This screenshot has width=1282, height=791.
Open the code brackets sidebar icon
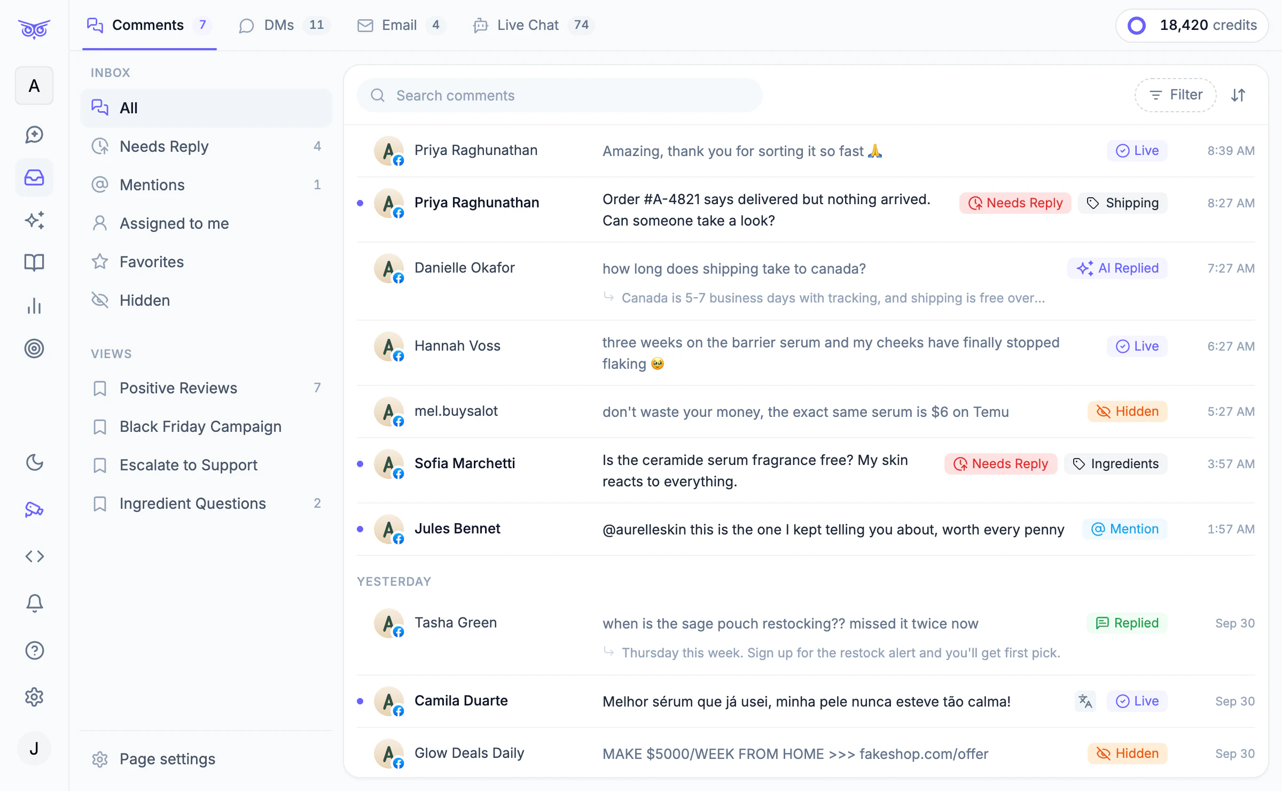pos(34,556)
